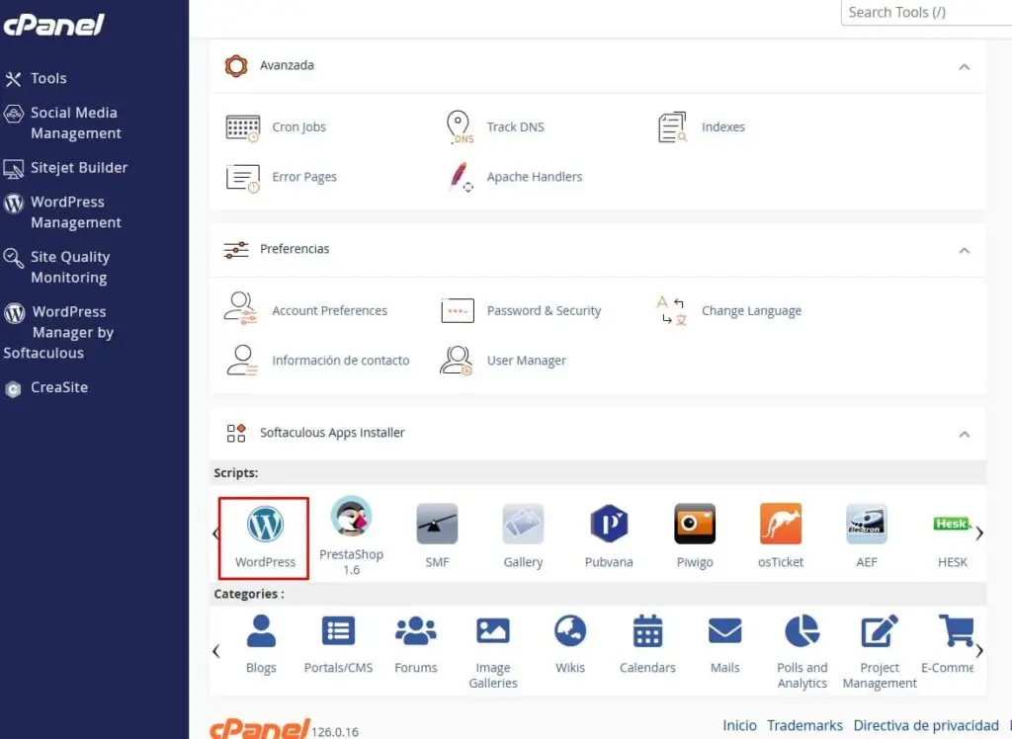Click the Directiva de privacidad link
1012x739 pixels.
click(925, 725)
